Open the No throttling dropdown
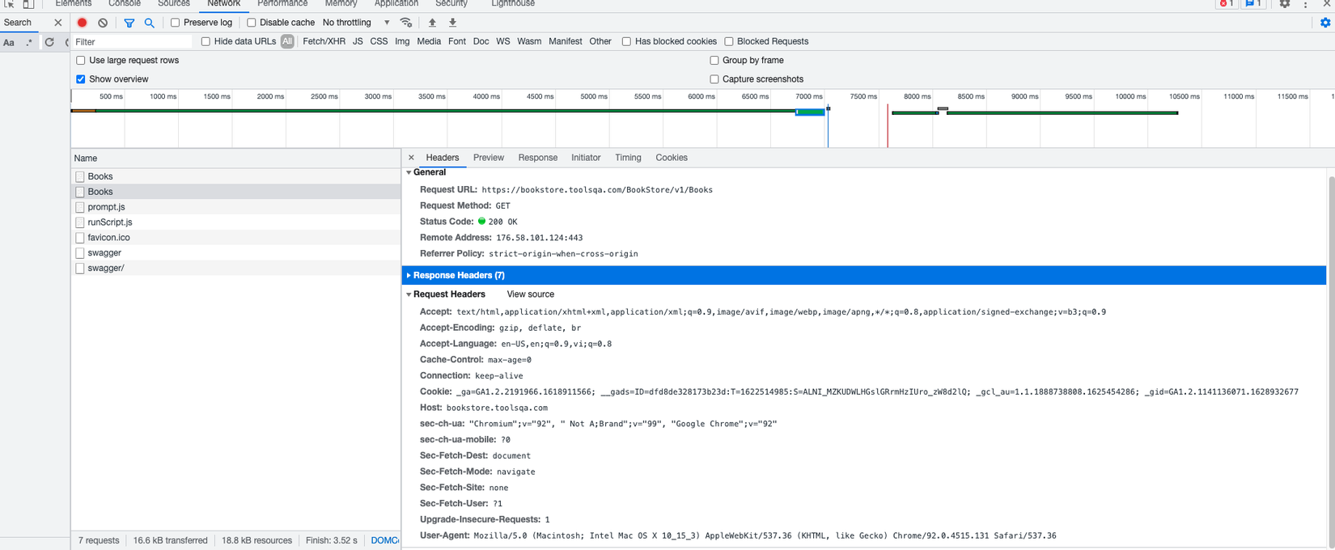 355,23
